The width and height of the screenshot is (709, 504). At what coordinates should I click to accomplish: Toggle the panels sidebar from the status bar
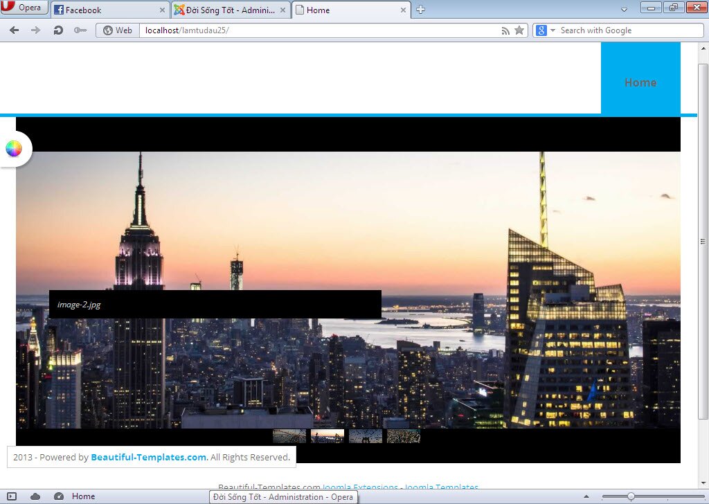click(x=10, y=496)
